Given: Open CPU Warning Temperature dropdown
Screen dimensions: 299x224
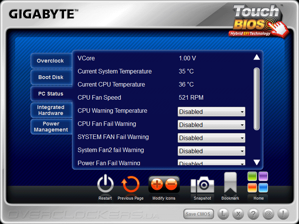Looking at the screenshot, I should [211, 112].
